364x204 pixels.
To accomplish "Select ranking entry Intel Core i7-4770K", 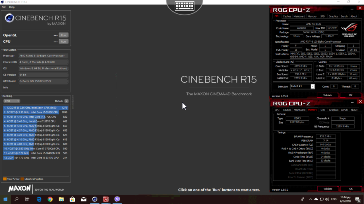I will pyautogui.click(x=36, y=117).
